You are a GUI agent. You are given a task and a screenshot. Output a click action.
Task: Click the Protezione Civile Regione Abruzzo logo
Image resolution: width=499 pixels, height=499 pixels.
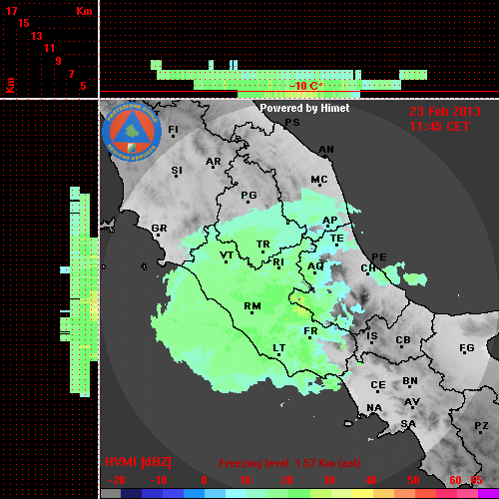coord(132,133)
